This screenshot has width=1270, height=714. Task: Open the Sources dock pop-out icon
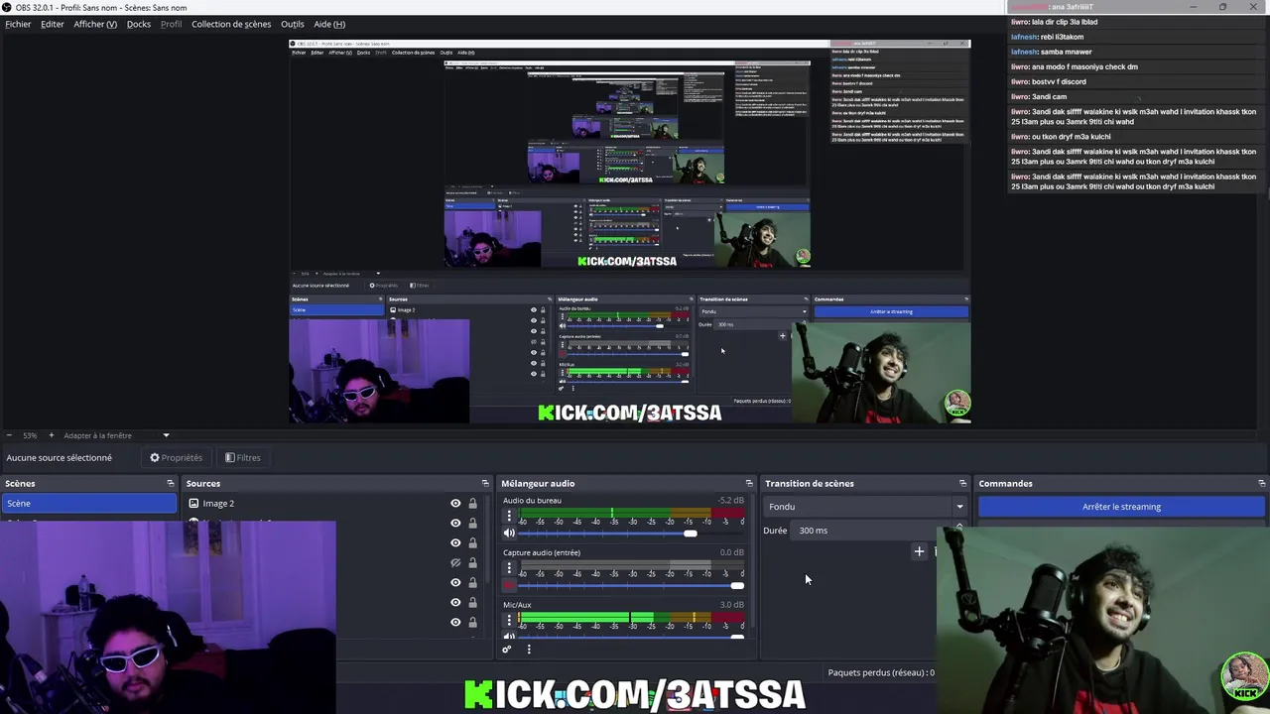click(x=485, y=483)
